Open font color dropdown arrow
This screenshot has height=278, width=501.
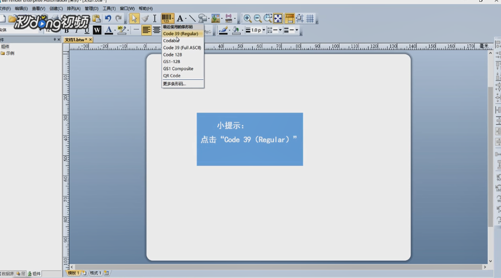[x=115, y=30]
